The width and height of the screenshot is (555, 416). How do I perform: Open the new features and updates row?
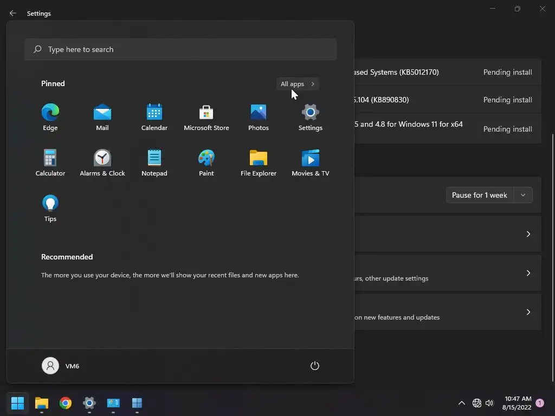448,312
